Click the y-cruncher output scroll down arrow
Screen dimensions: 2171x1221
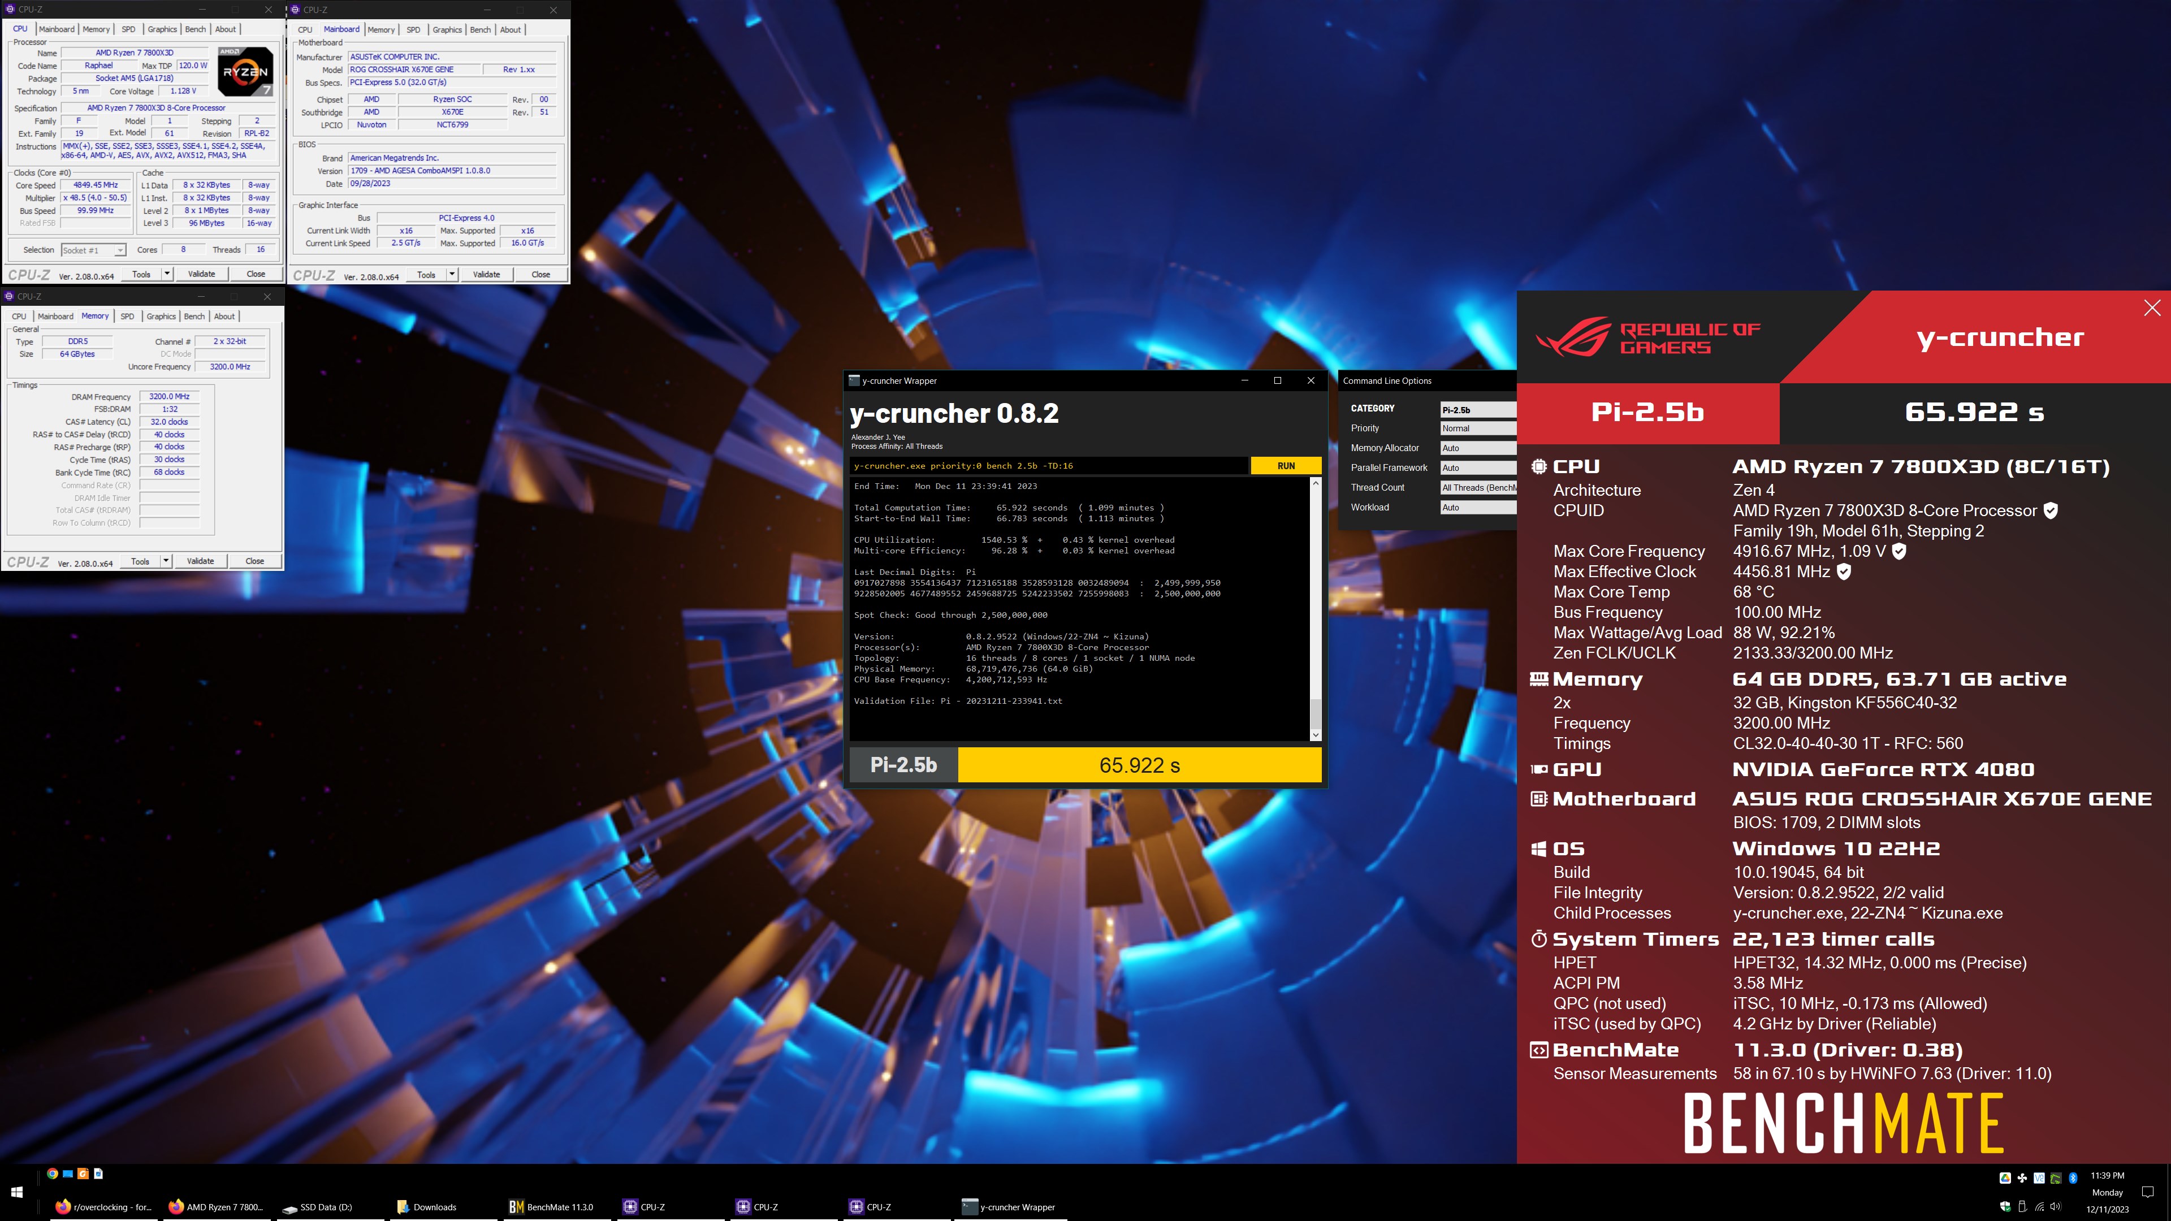tap(1316, 735)
